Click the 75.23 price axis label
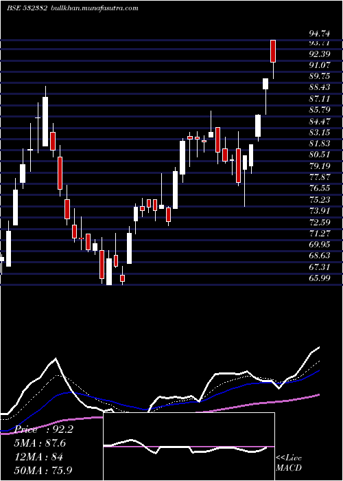Screen dimensions: 343x481 320,199
